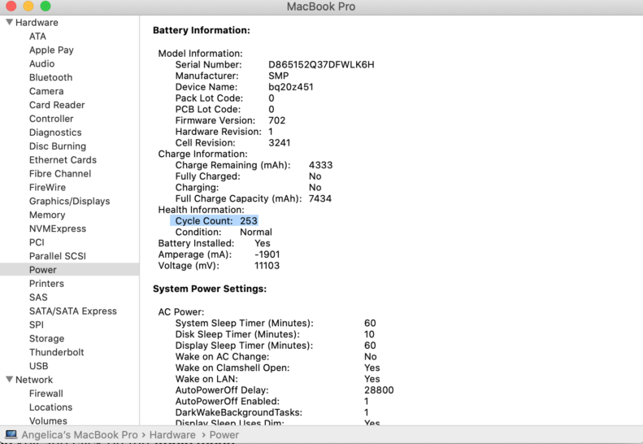Click Power in the path bar

pyautogui.click(x=224, y=435)
